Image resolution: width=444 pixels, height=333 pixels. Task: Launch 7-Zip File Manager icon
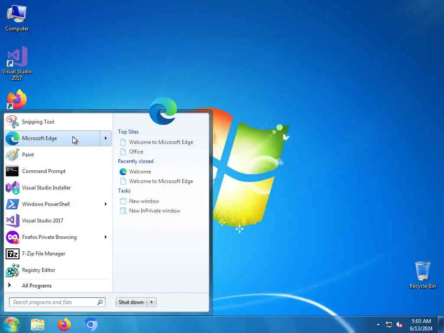pyautogui.click(x=13, y=254)
